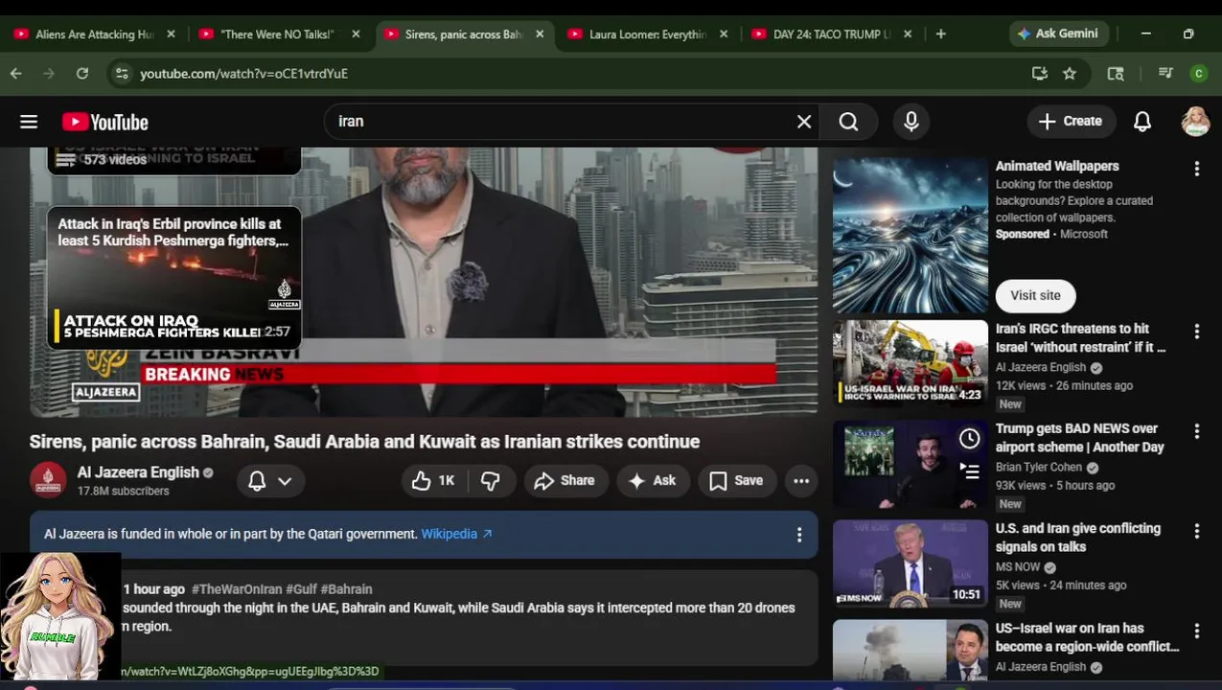The image size is (1222, 690).
Task: Open the Animated Wallpapers ad thumbnail
Action: [910, 235]
